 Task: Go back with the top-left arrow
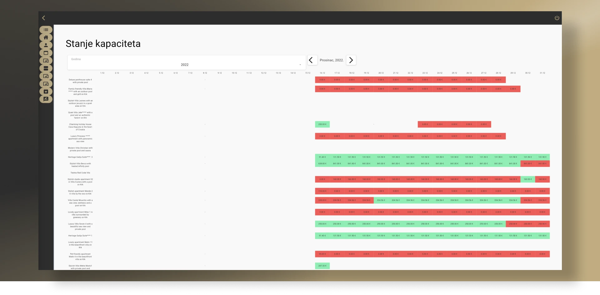pyautogui.click(x=44, y=18)
